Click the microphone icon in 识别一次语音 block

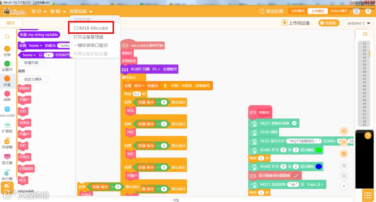165,86
